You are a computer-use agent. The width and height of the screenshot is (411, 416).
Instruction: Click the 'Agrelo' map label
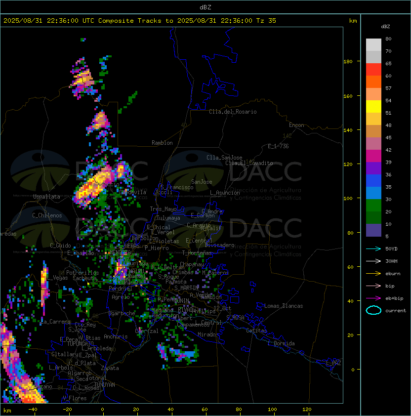point(121,297)
